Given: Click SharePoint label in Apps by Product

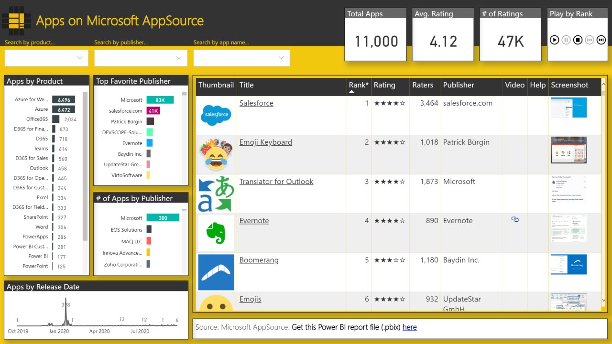Looking at the screenshot, I should [36, 217].
